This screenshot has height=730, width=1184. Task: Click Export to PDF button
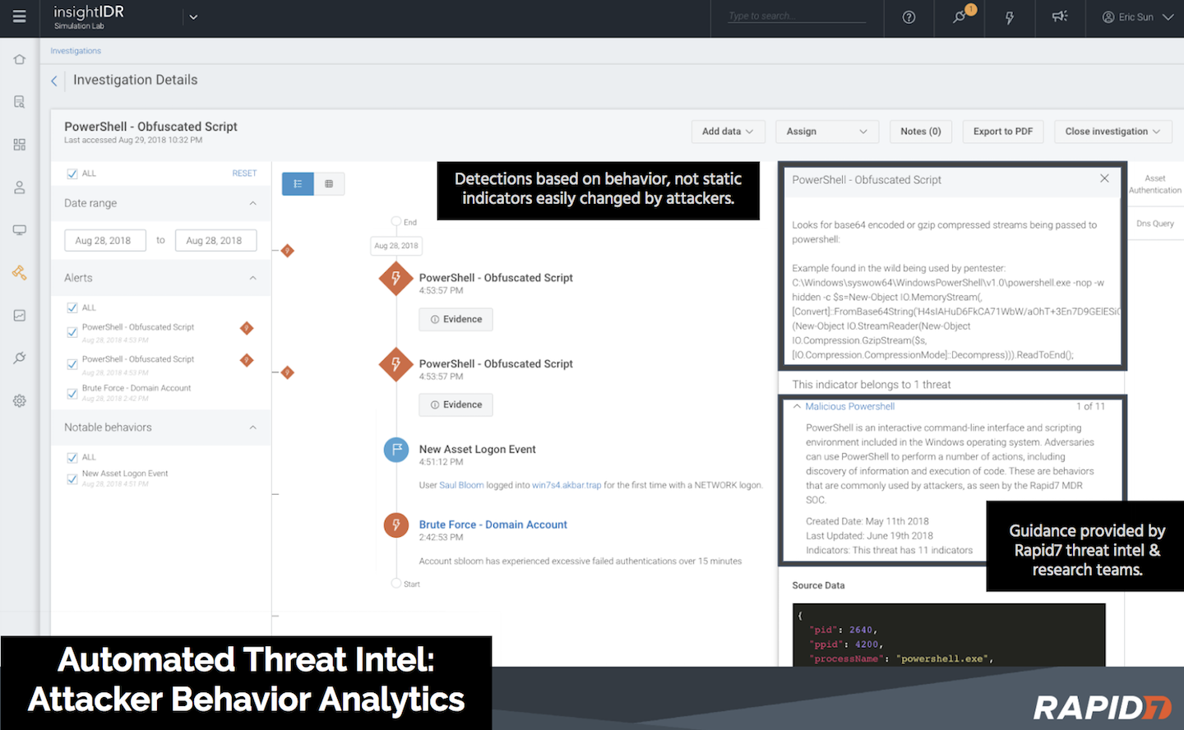pos(1002,132)
